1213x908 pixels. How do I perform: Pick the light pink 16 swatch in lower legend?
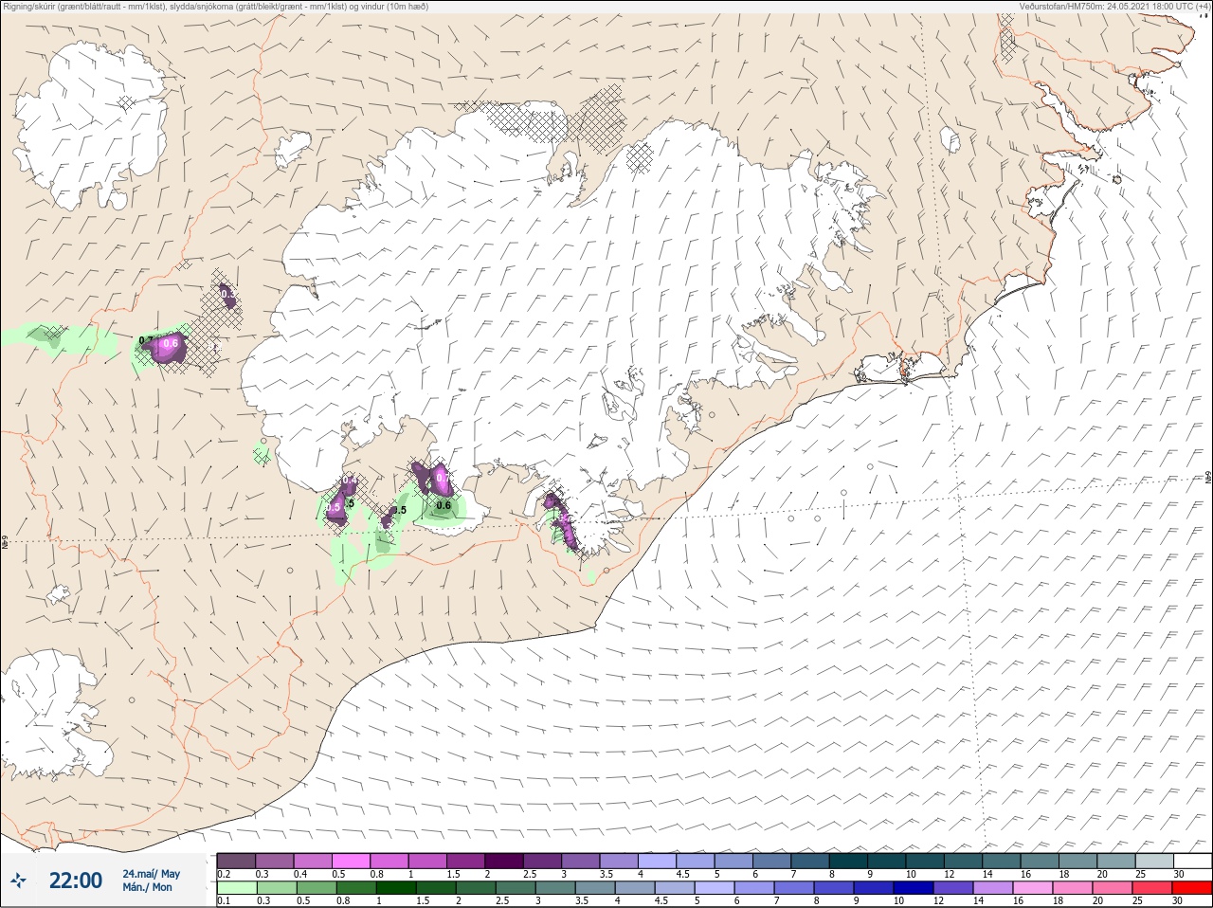(1031, 888)
